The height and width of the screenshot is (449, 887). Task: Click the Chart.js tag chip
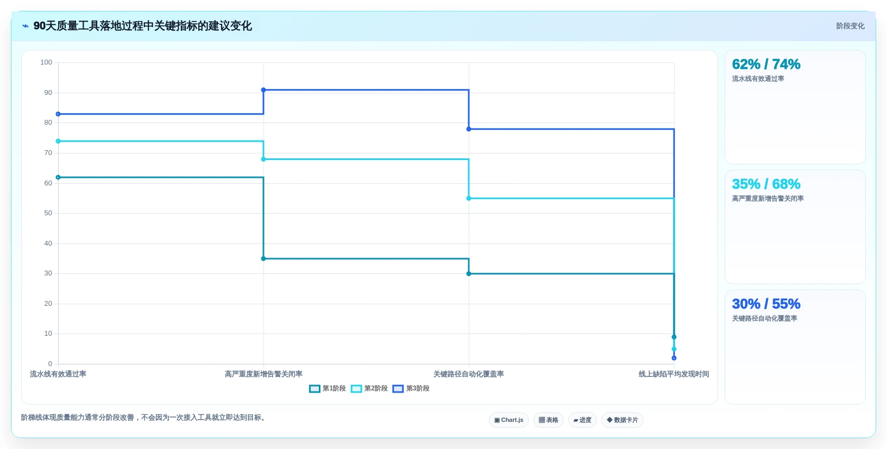click(x=509, y=420)
